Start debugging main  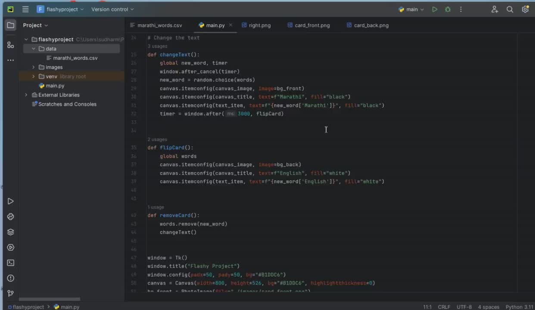pyautogui.click(x=448, y=9)
